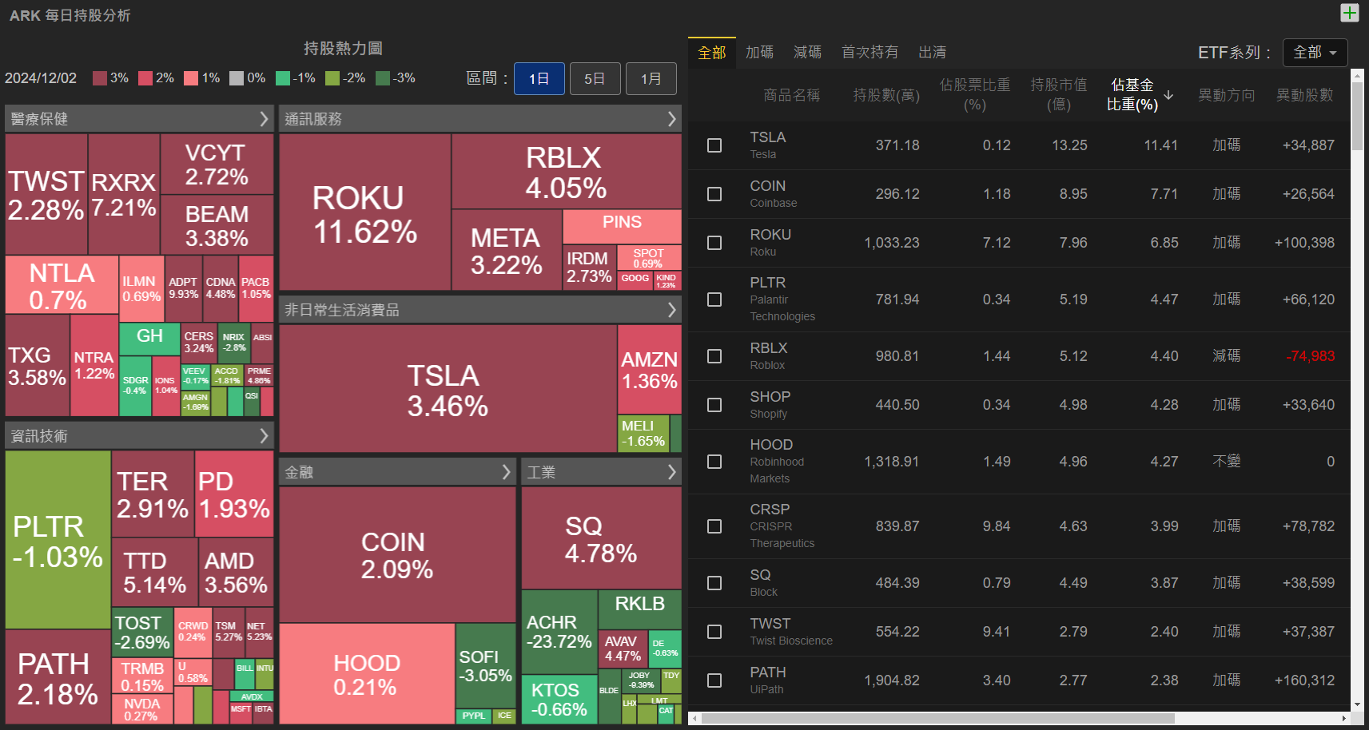Click the TSLA Tesla name in table
This screenshot has width=1369, height=730.
(x=768, y=145)
